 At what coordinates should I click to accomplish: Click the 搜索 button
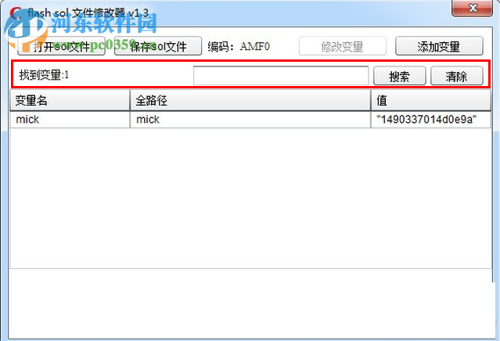click(x=400, y=76)
